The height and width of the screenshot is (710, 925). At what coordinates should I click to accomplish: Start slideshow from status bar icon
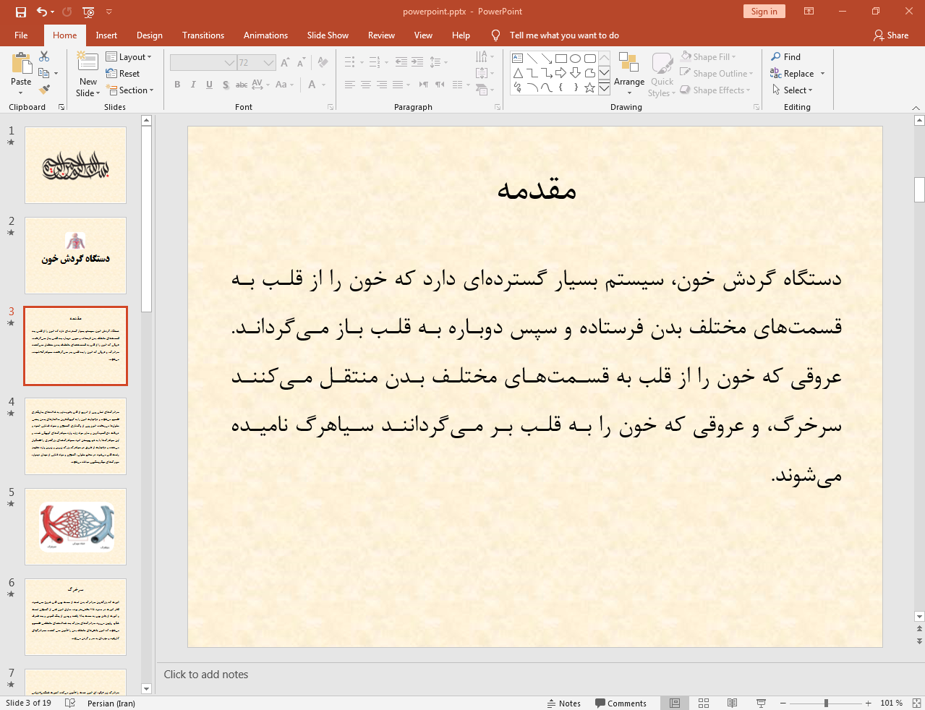tap(761, 703)
